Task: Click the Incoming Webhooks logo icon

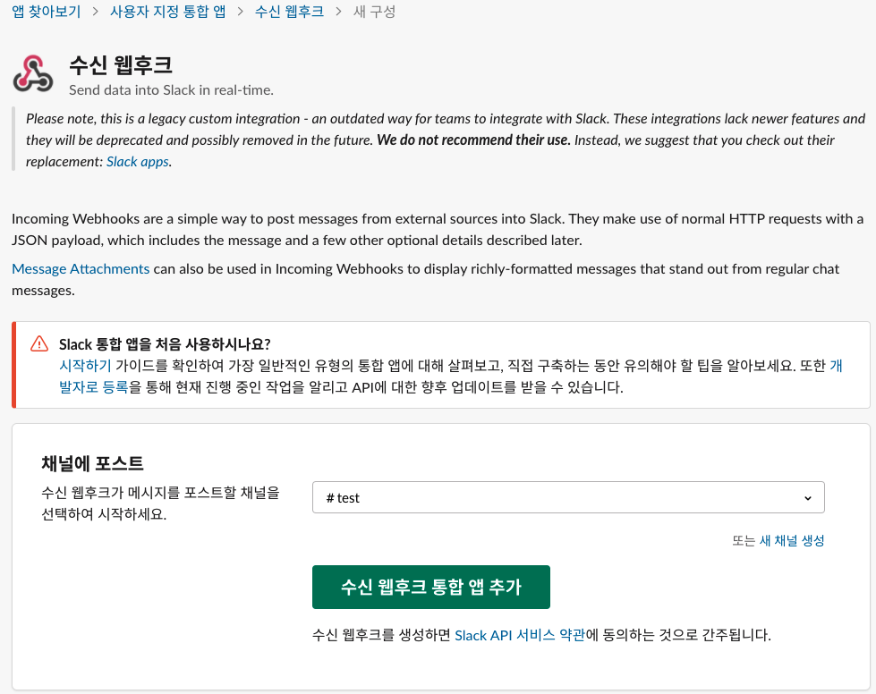Action: [33, 73]
